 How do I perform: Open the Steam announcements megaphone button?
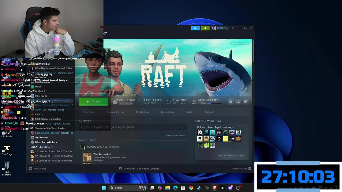click(x=195, y=28)
